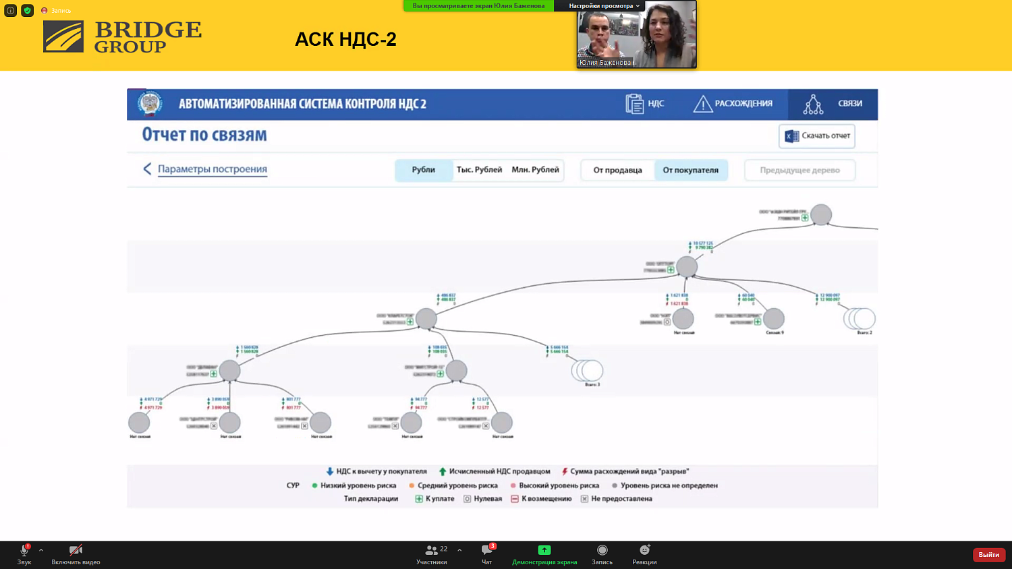
Task: Expand the Всего: 2 grouped nodes cluster
Action: 860,319
